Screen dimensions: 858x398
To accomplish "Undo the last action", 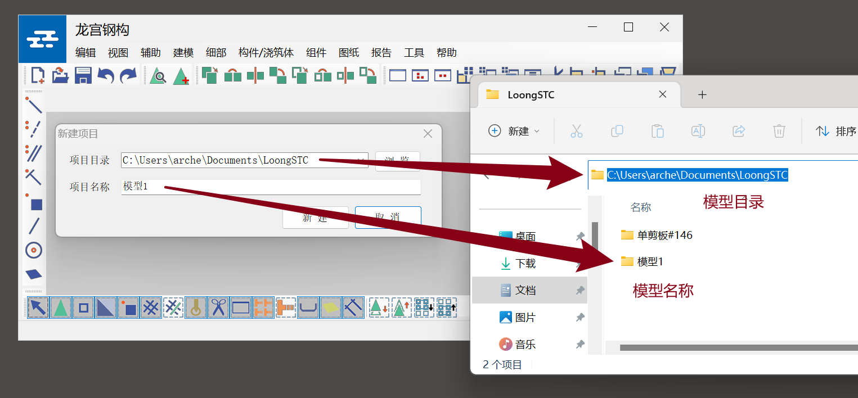I will pyautogui.click(x=106, y=75).
